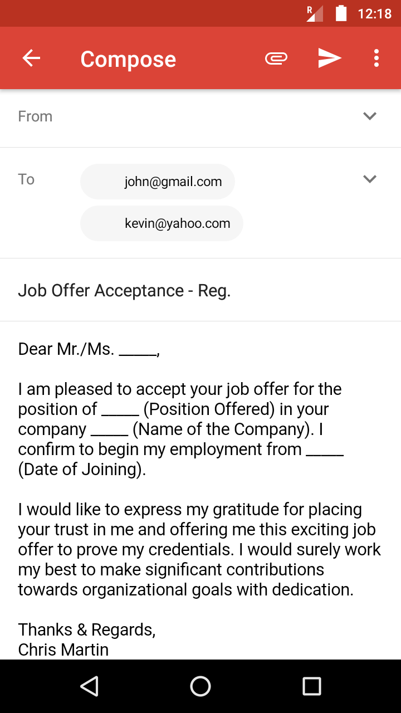The height and width of the screenshot is (713, 401).
Task: Expand the To field Cc/Bcc chevron
Action: coord(370,179)
